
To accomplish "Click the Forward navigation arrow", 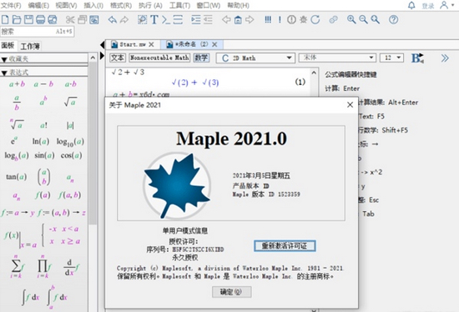I will (x=250, y=20).
